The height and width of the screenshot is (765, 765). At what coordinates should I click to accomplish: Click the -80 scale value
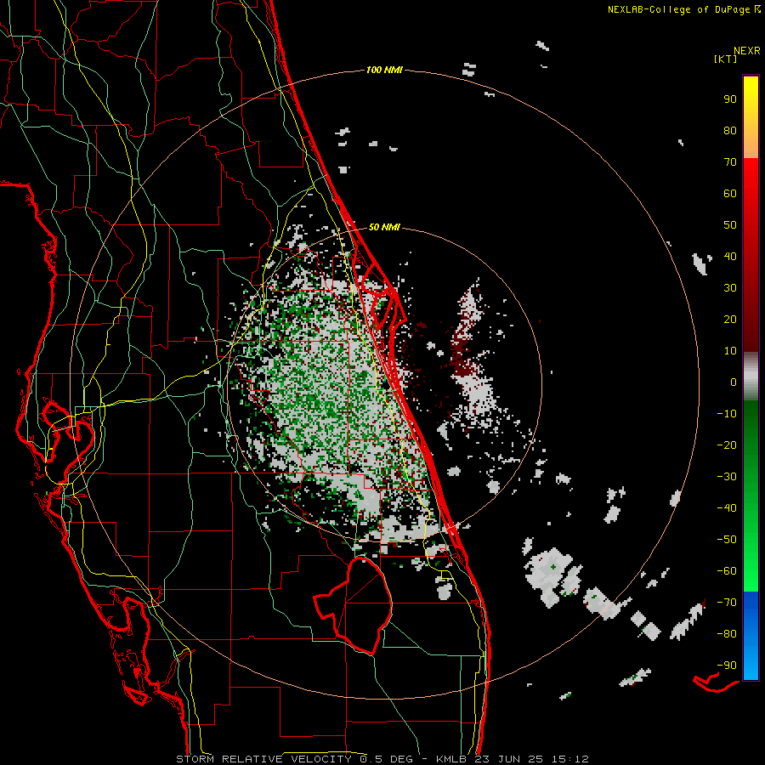click(727, 634)
